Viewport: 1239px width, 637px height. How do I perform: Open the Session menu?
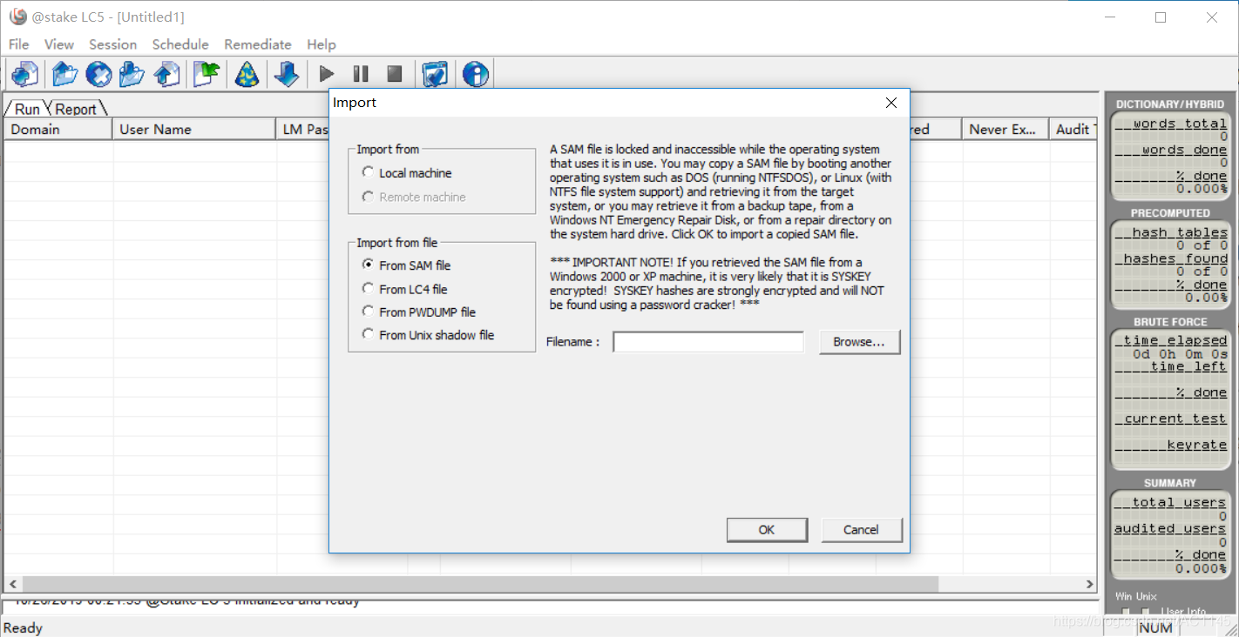coord(112,44)
